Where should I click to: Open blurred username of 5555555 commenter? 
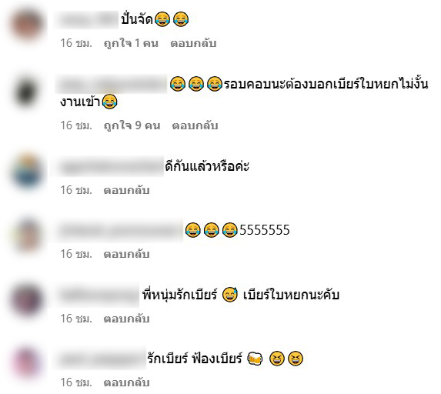click(x=119, y=231)
